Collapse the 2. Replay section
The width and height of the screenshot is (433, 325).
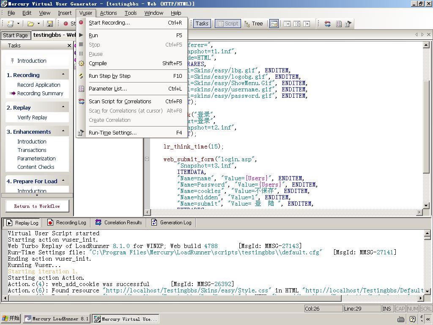(x=63, y=107)
